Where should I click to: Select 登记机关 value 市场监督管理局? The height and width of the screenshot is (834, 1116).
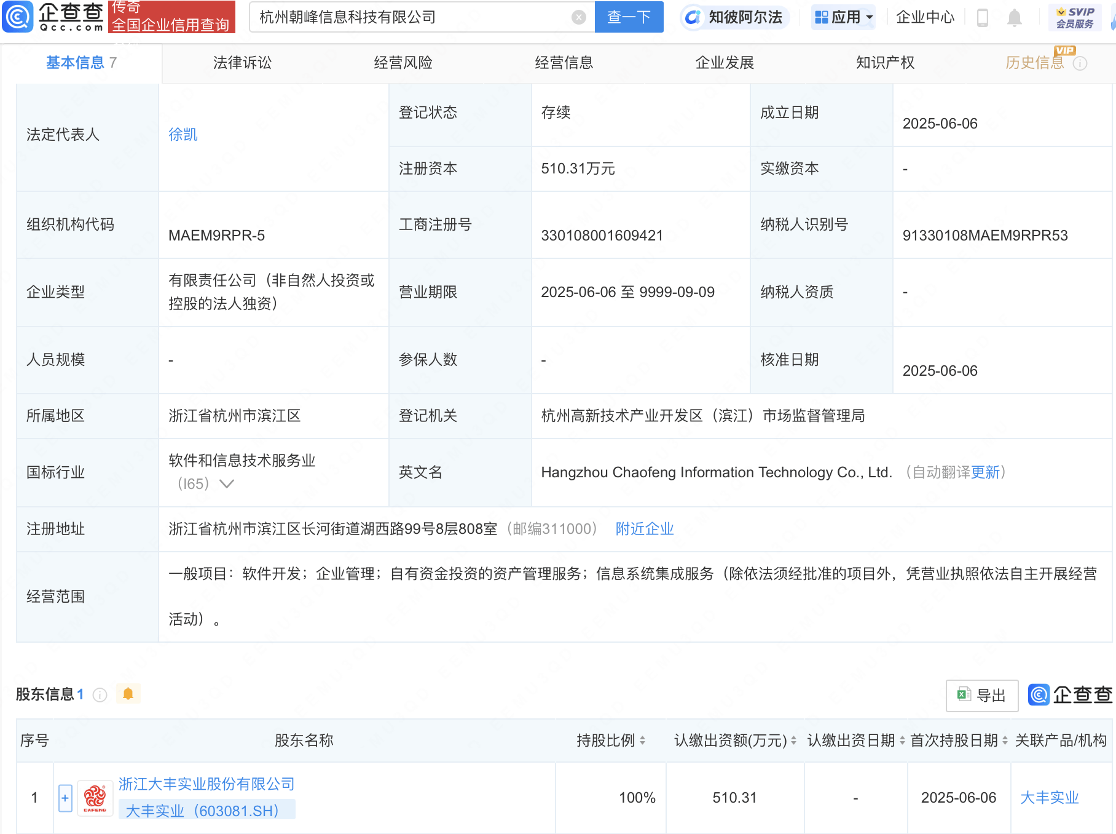click(x=814, y=416)
